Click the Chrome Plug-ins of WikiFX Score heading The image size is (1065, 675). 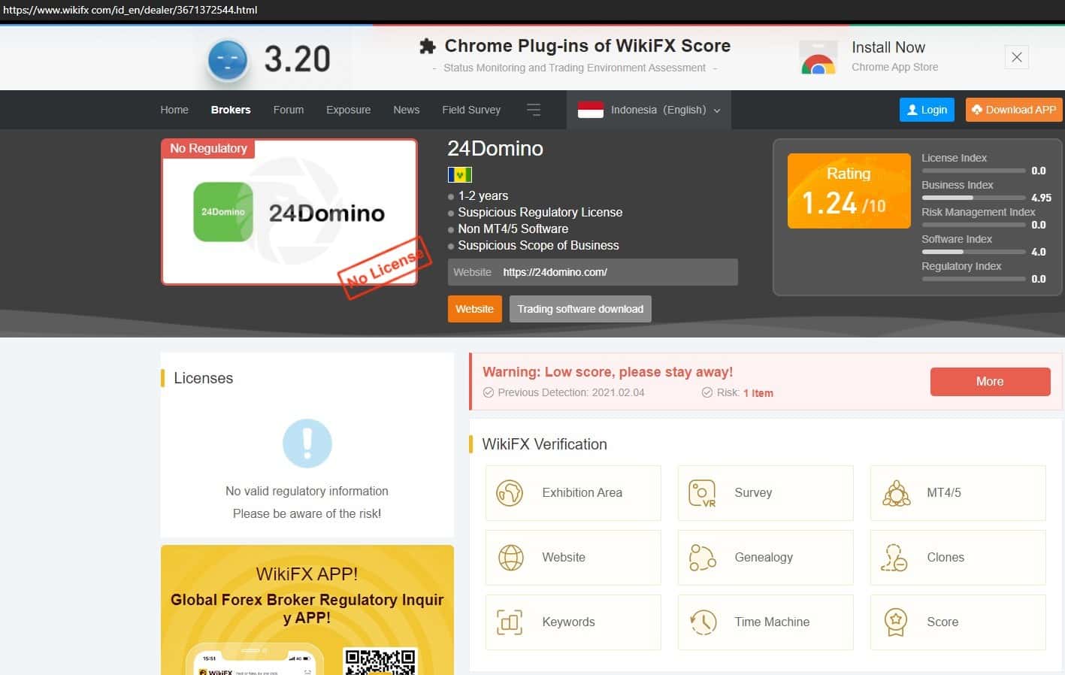[x=588, y=46]
